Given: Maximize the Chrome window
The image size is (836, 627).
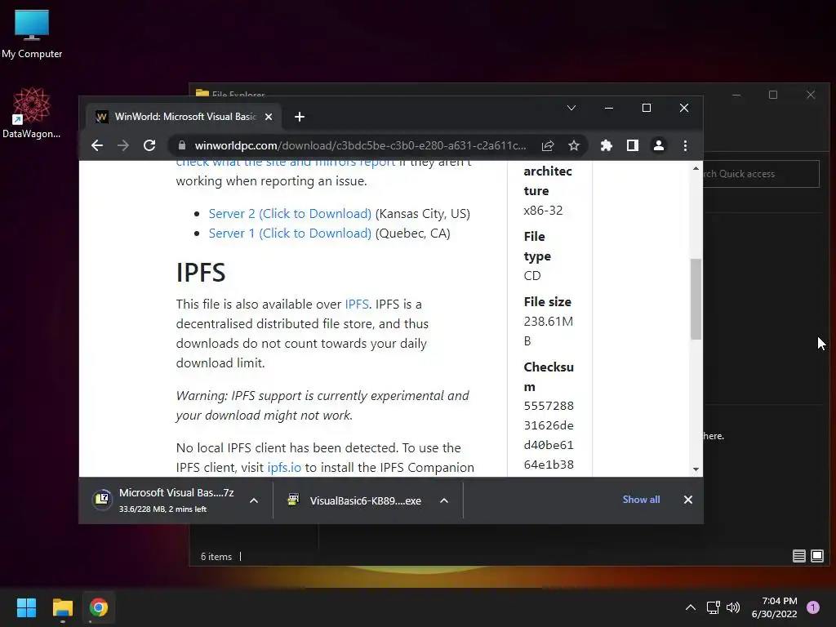Looking at the screenshot, I should pyautogui.click(x=647, y=109).
